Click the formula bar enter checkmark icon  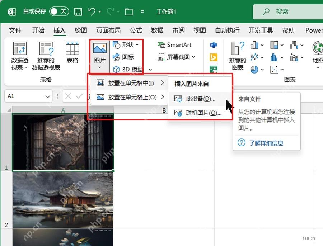pyautogui.click(x=80, y=96)
